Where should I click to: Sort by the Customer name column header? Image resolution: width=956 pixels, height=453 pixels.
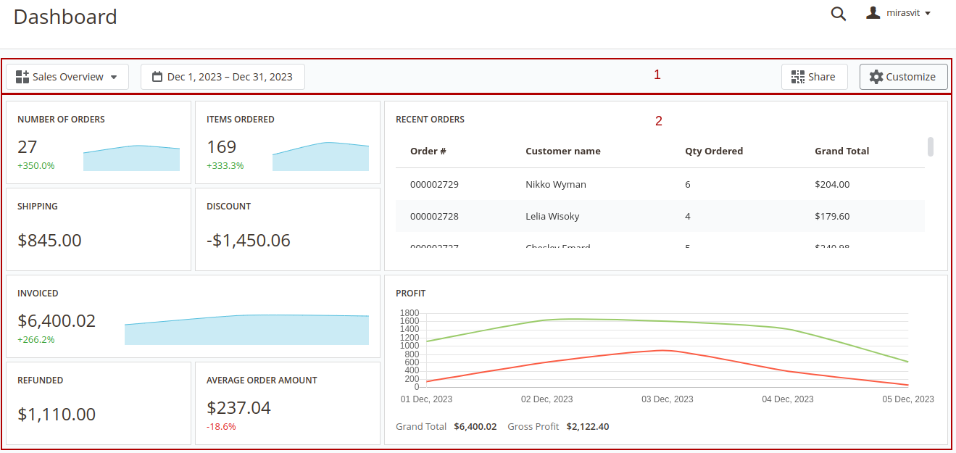[x=562, y=151]
